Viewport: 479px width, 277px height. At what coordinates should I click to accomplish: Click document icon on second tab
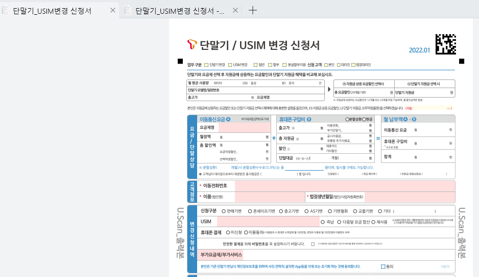(128, 10)
